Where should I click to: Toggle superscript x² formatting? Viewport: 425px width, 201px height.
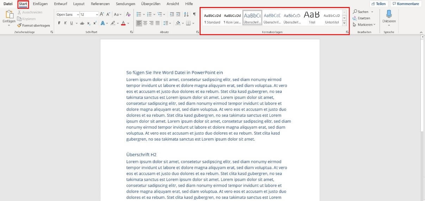pyautogui.click(x=95, y=23)
